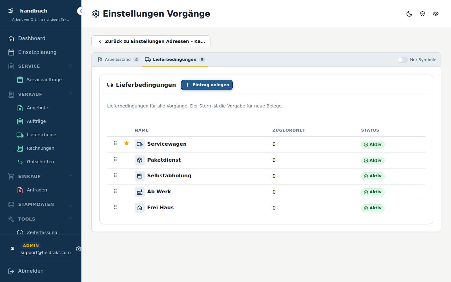Click the truck icon next to Servicewagen

coord(140,144)
